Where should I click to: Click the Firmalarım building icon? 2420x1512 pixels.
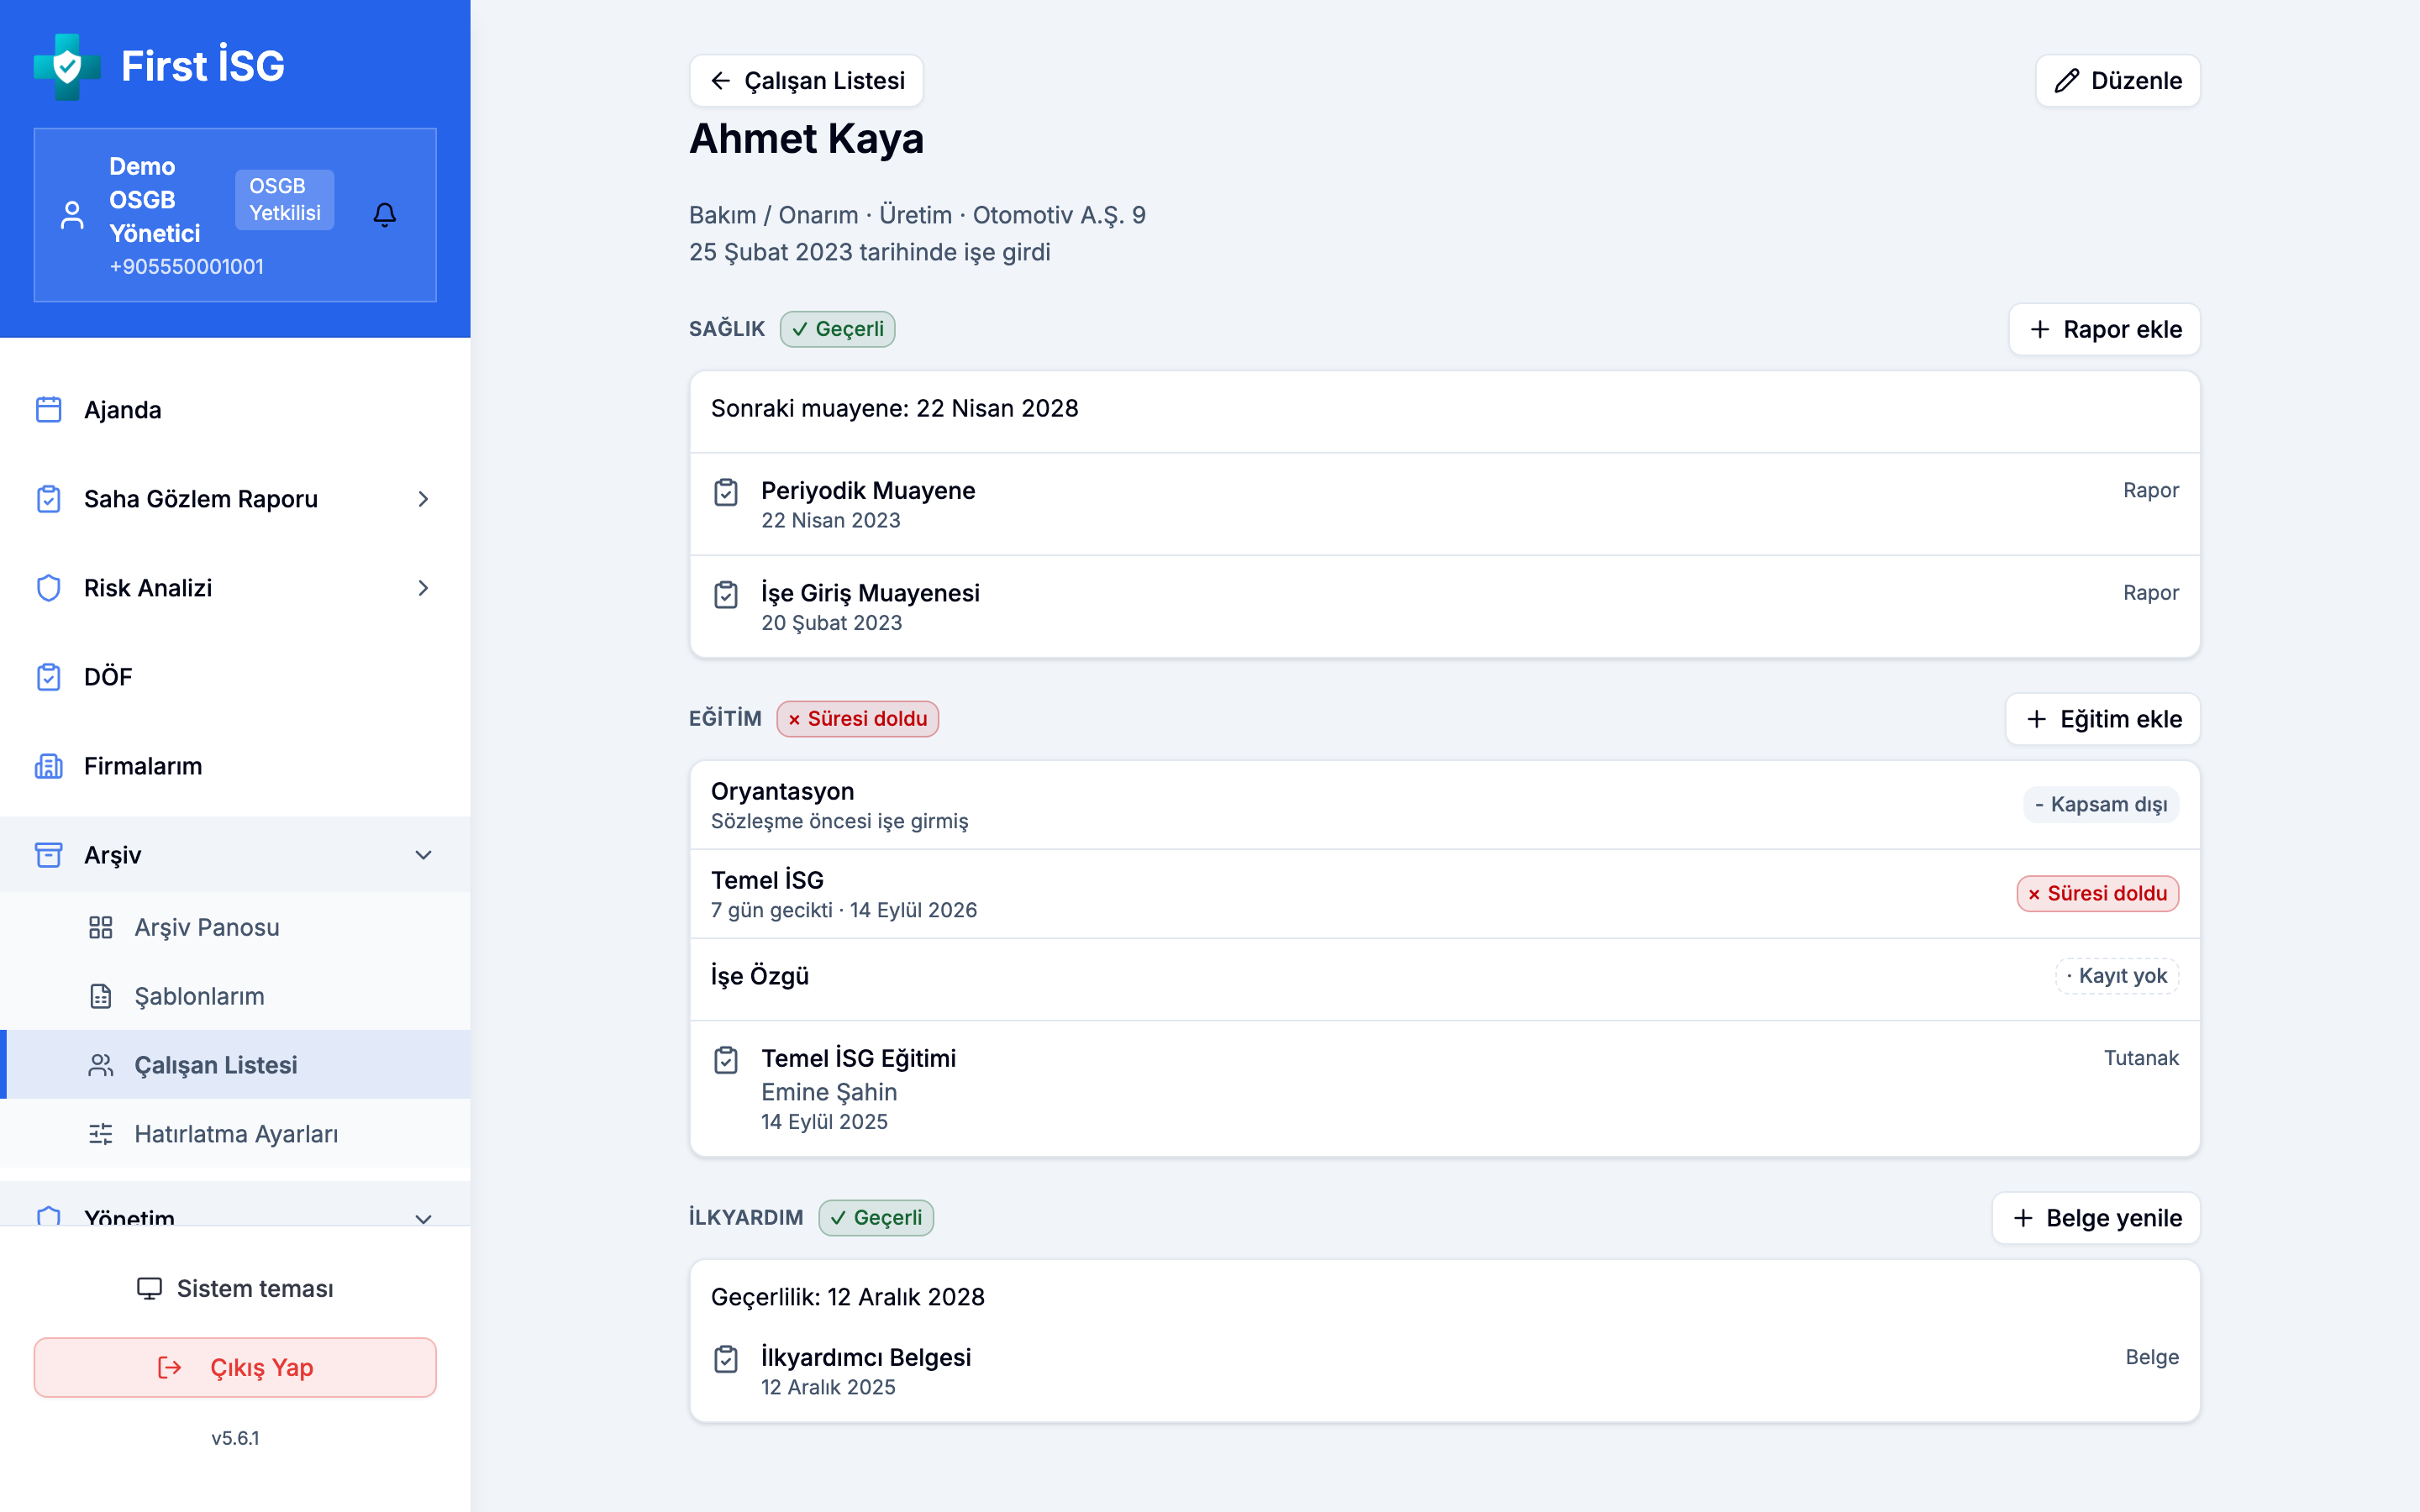coord(49,766)
